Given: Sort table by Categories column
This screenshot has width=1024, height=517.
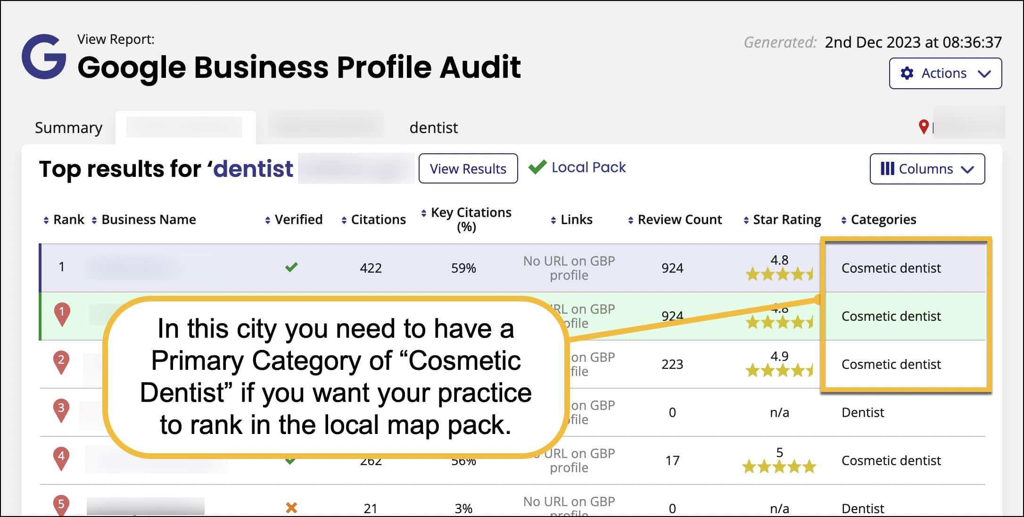Looking at the screenshot, I should 878,219.
